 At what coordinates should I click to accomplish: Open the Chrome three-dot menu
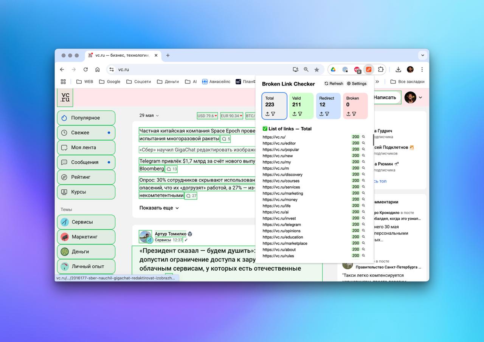tap(422, 70)
